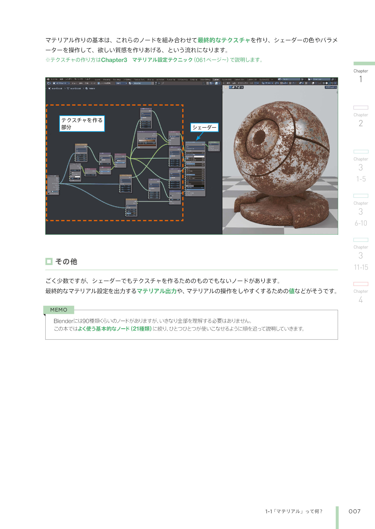
Task: Open the オプション (Options) dropdown in viewport
Action: (x=331, y=87)
